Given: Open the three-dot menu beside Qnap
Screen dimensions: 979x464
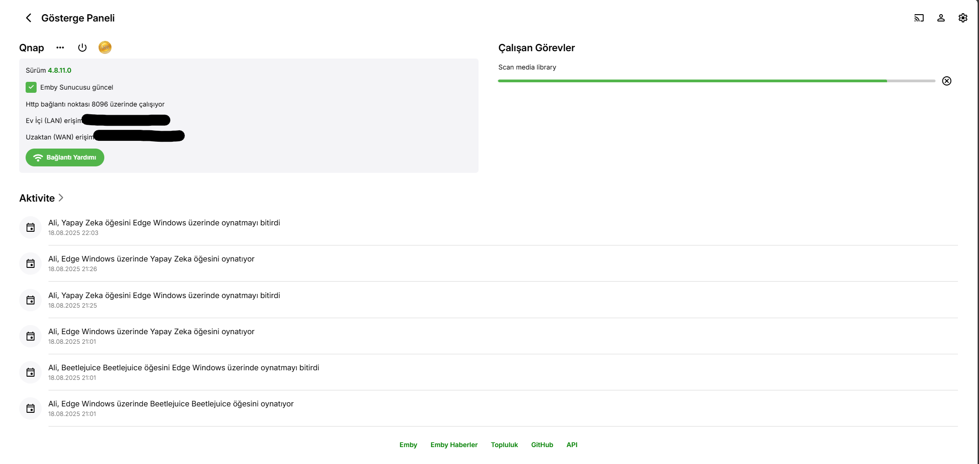Looking at the screenshot, I should (x=60, y=48).
